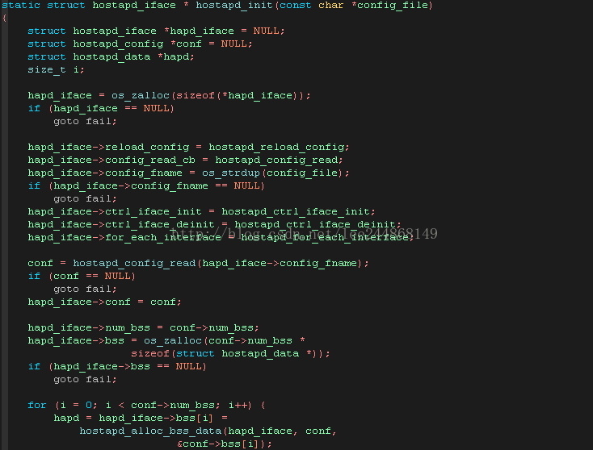593x450 pixels.
Task: Click sizeof(struct hostapd_data *) expression
Action: pos(227,354)
